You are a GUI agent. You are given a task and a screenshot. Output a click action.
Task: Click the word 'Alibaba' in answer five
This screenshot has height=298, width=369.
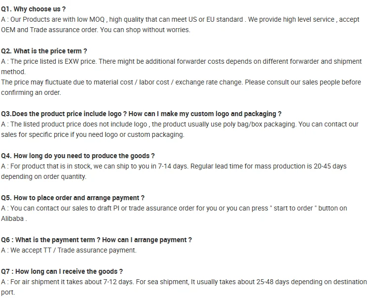click(12, 219)
